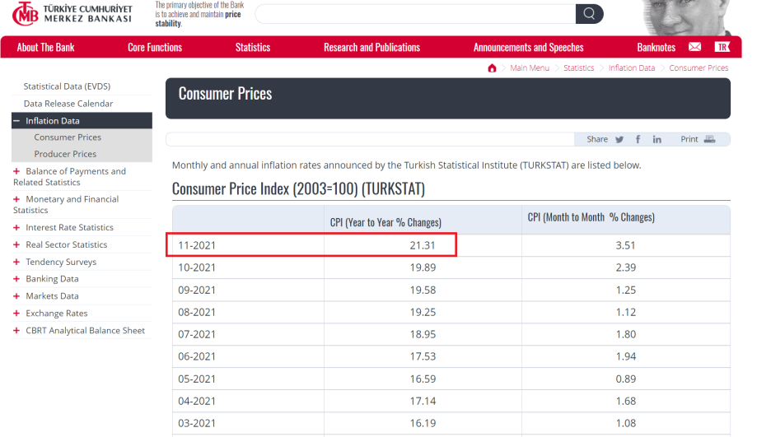The width and height of the screenshot is (771, 437).
Task: Click the 09-2021 date cell
Action: (197, 291)
